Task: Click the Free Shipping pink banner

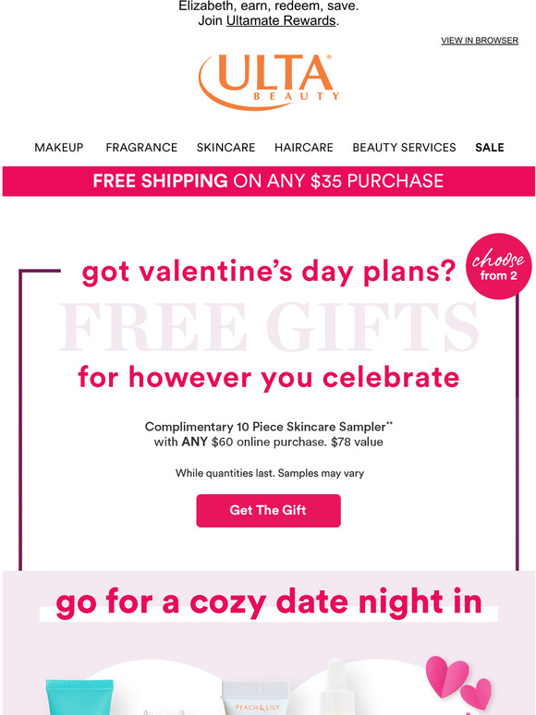Action: [268, 181]
